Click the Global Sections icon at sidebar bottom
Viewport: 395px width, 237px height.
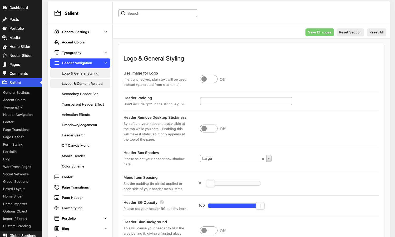pyautogui.click(x=4, y=235)
